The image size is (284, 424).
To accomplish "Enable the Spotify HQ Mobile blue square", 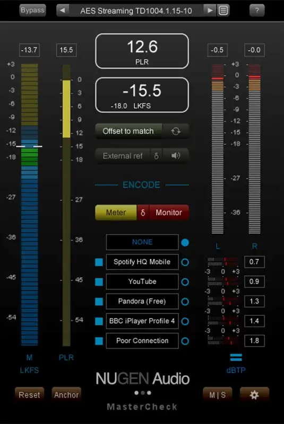I will click(99, 262).
